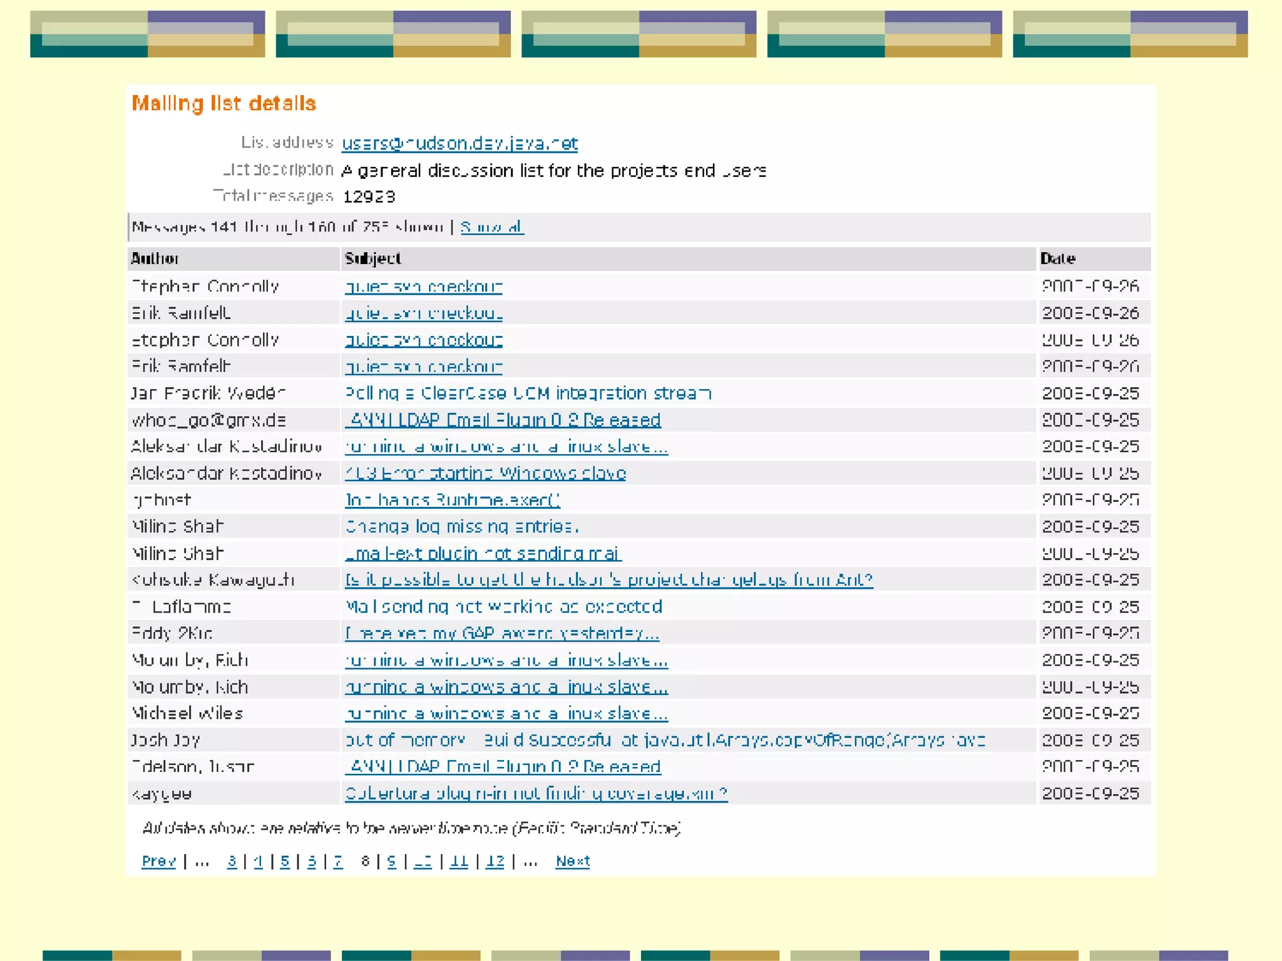The width and height of the screenshot is (1282, 961).
Task: Jump to page 9 in pagination
Action: click(x=391, y=861)
